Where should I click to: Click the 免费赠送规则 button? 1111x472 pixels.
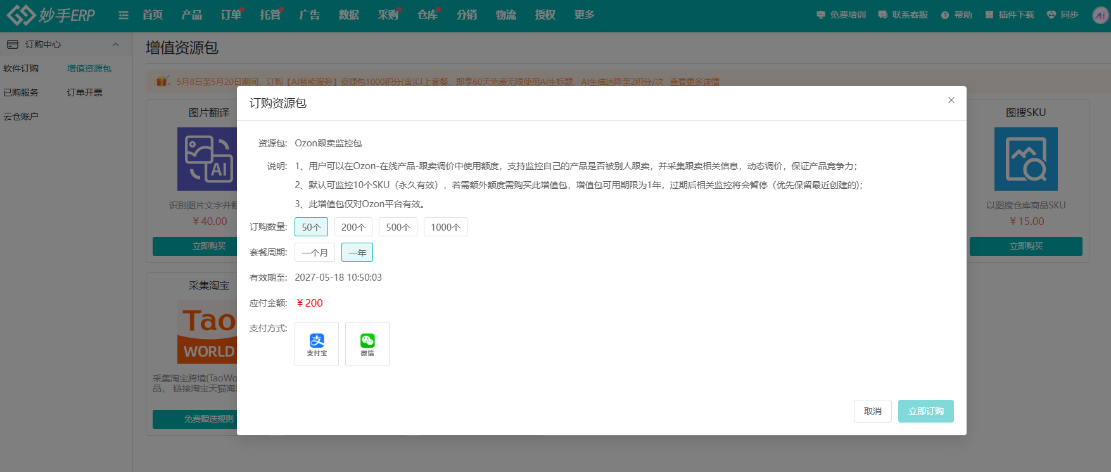[195, 419]
